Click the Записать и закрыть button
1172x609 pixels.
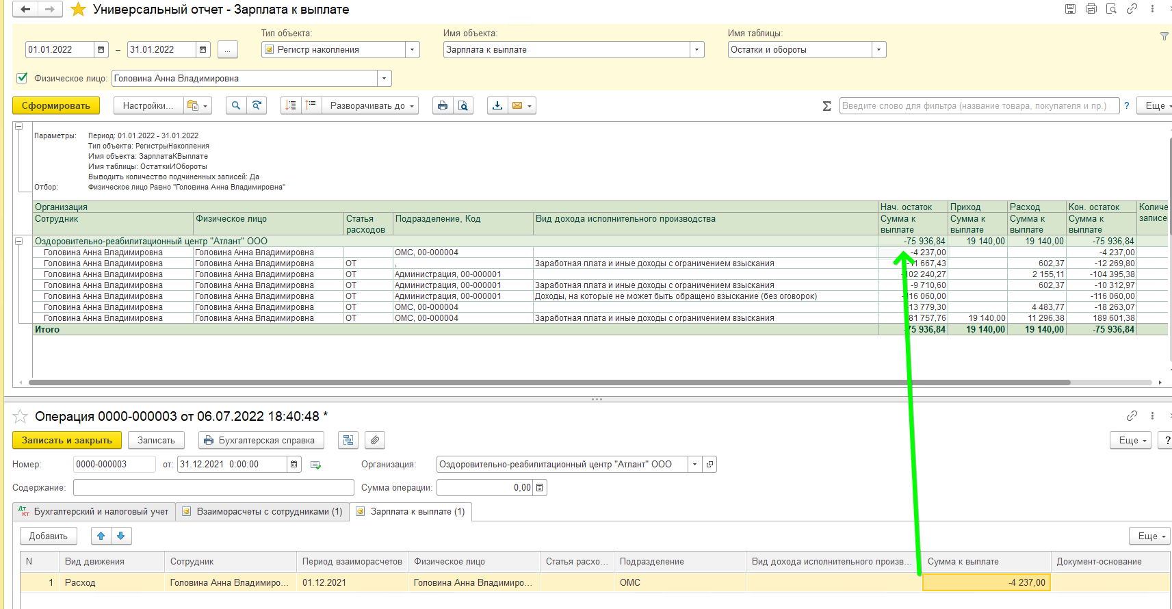66,440
